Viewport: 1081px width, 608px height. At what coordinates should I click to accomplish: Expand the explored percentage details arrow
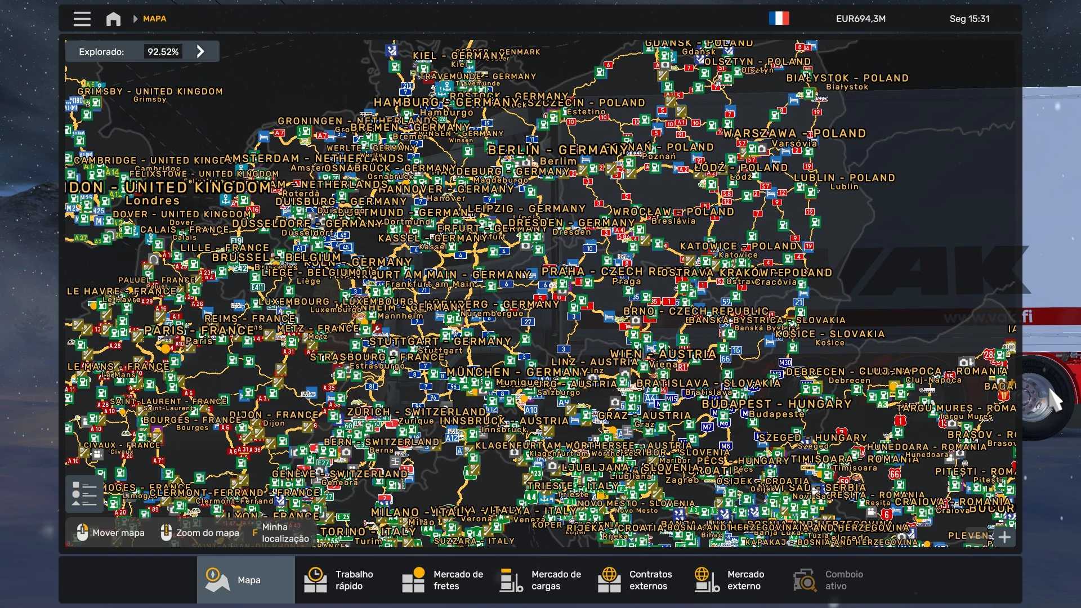[200, 52]
